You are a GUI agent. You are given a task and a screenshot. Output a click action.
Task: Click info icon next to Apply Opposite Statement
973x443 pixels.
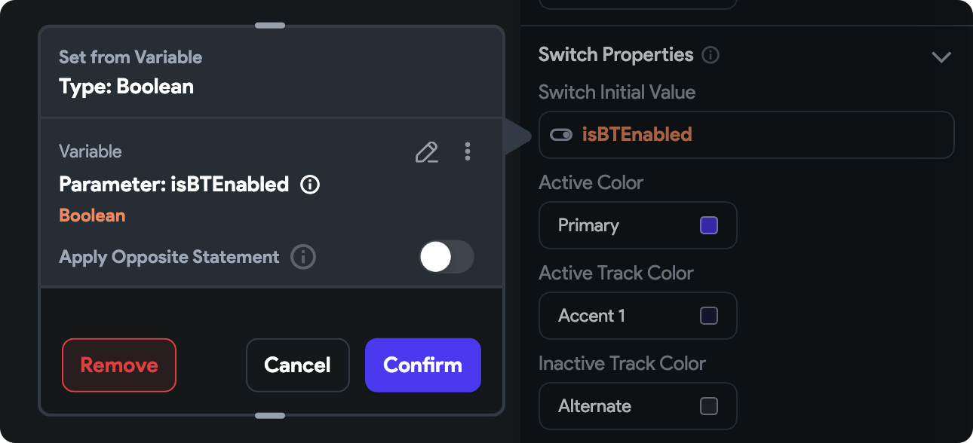click(x=303, y=257)
